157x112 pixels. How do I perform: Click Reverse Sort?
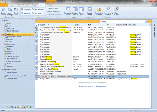pyautogui.click(x=52, y=8)
